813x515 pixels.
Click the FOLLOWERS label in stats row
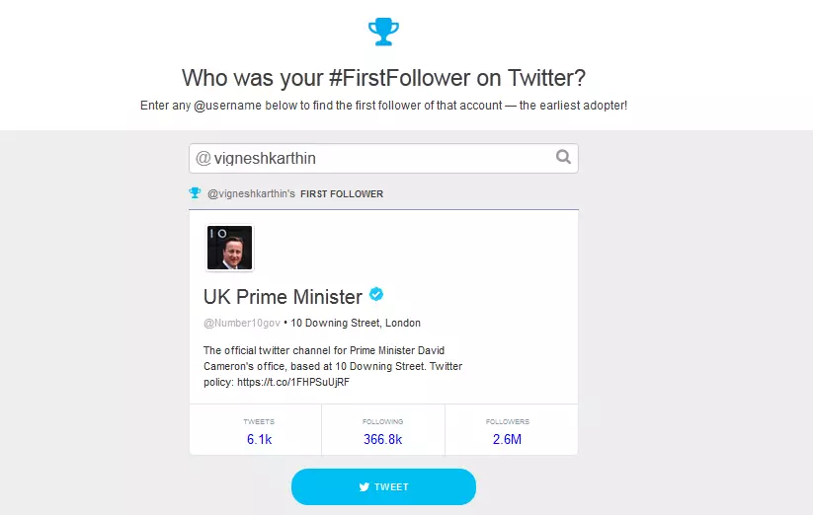[508, 422]
